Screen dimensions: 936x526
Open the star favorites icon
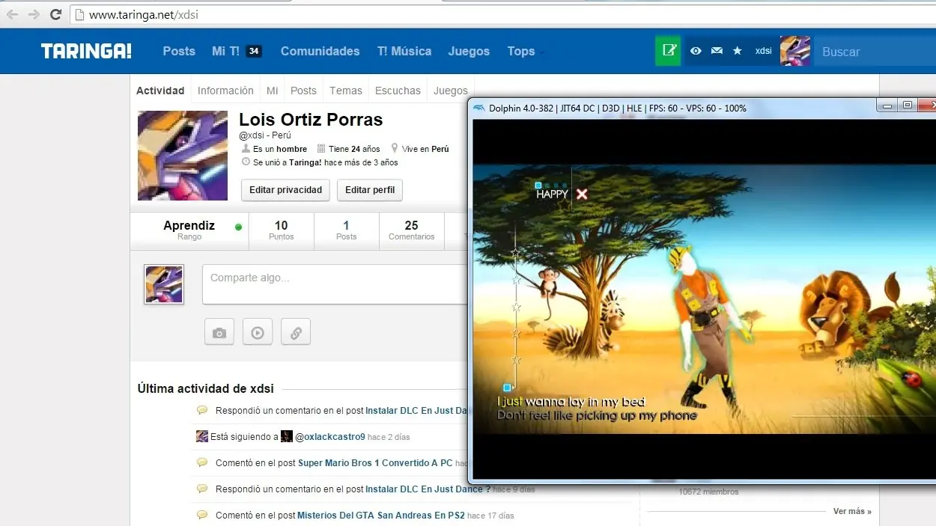point(738,51)
